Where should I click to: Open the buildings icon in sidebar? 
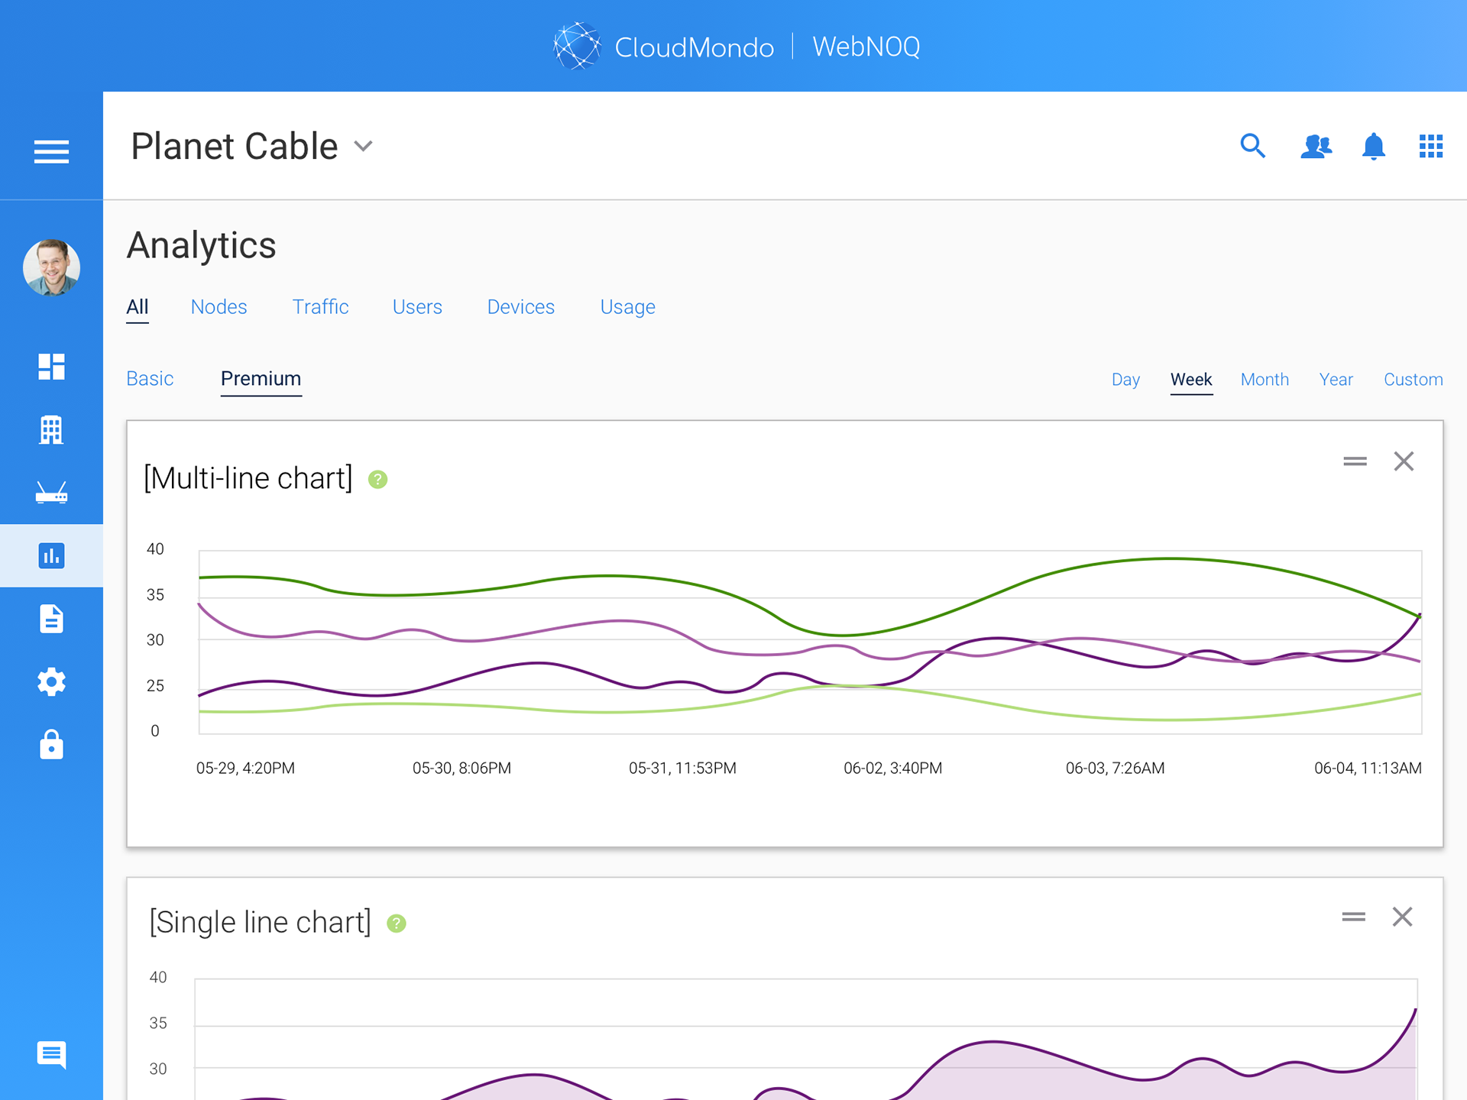tap(51, 430)
